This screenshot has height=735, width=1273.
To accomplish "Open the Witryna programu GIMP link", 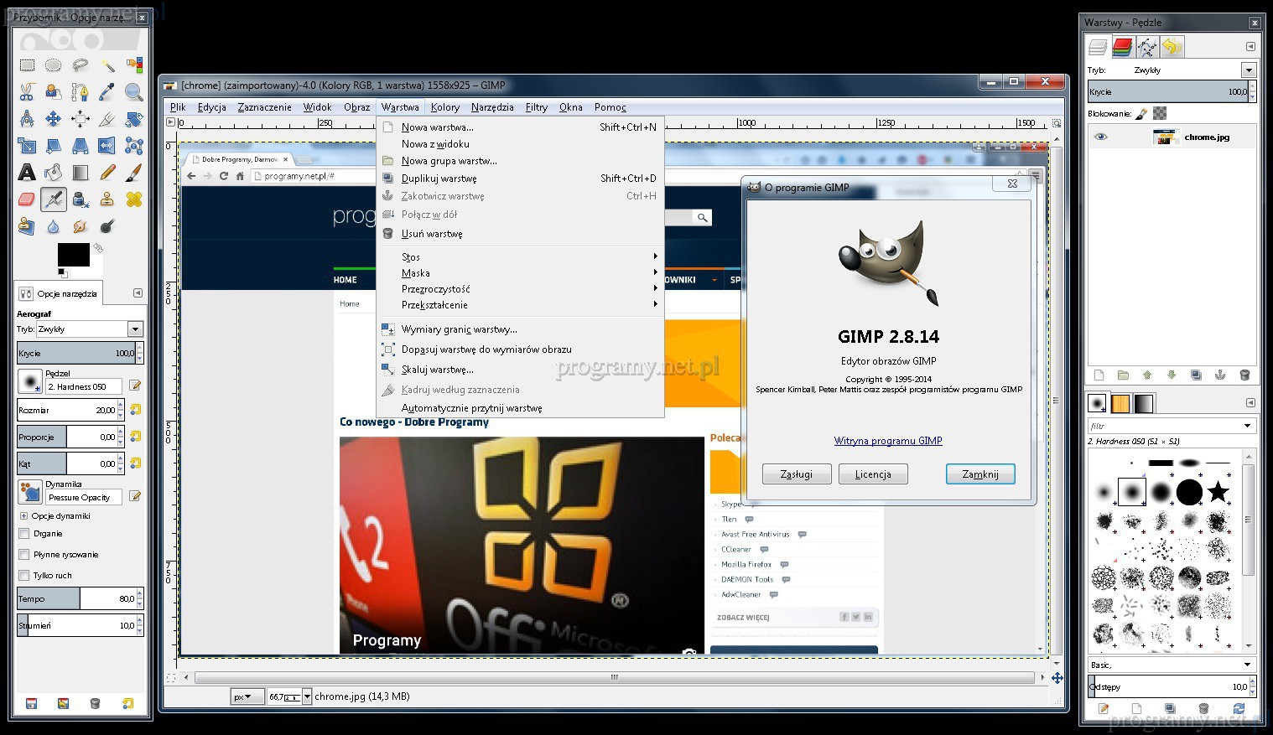I will (888, 441).
